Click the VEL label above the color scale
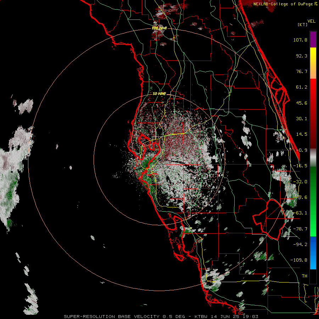 click(x=311, y=21)
